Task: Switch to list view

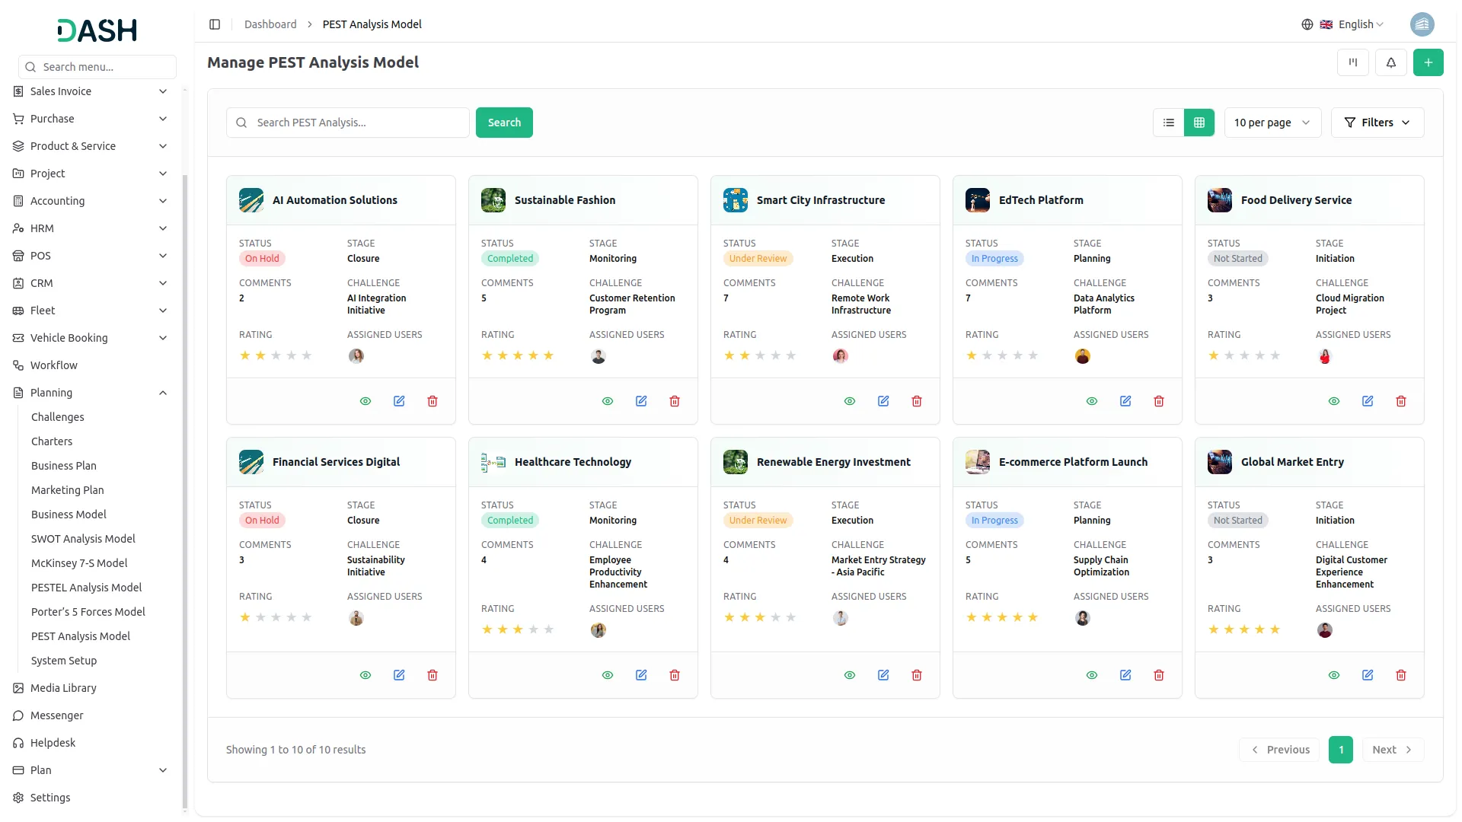Action: tap(1169, 123)
